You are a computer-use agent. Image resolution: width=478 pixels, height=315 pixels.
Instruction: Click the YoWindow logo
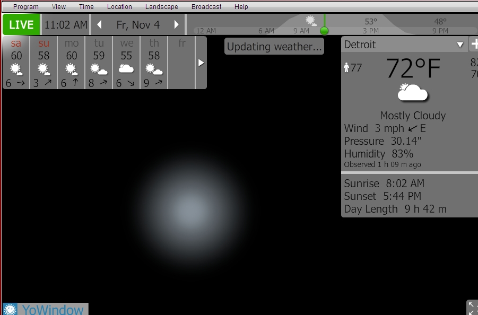pyautogui.click(x=45, y=309)
